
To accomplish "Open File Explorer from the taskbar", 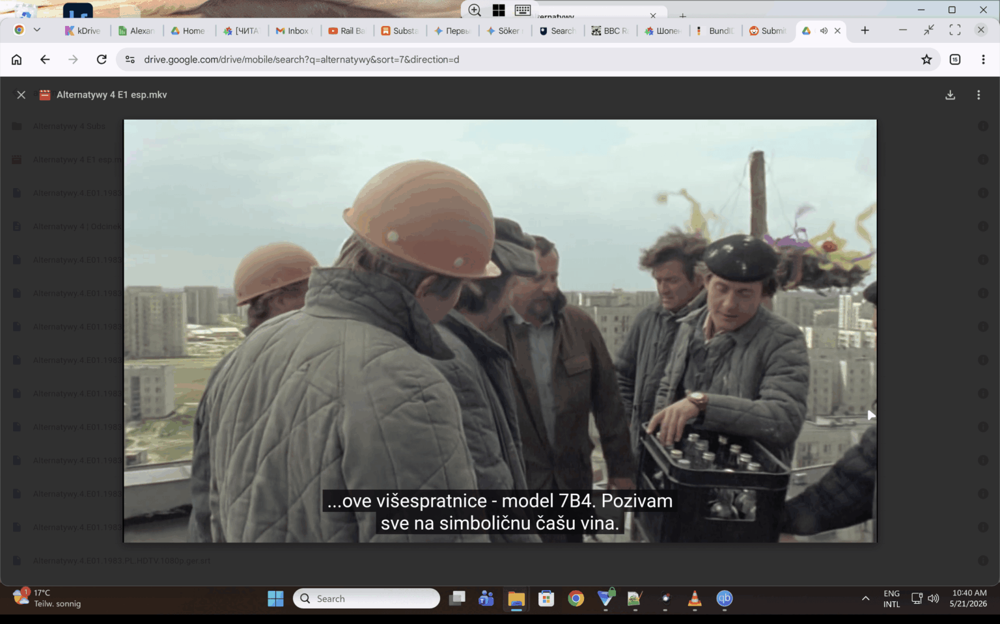I will click(x=516, y=599).
